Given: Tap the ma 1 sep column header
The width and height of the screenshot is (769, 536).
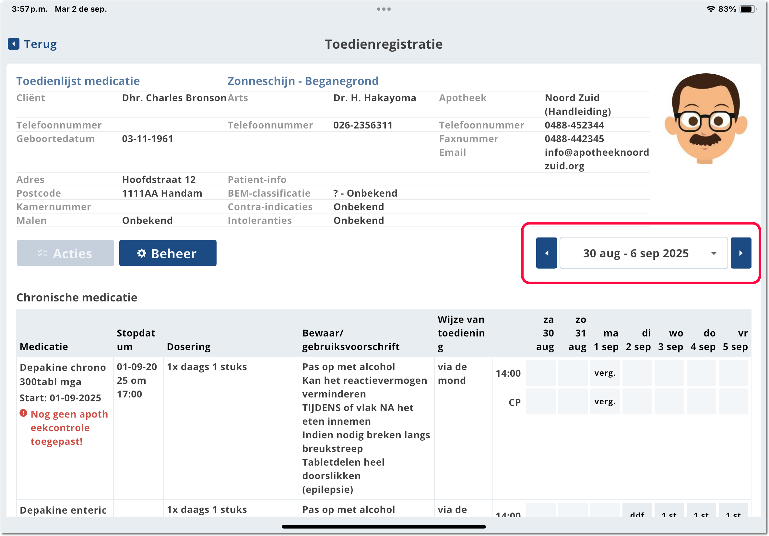Looking at the screenshot, I should coord(606,340).
